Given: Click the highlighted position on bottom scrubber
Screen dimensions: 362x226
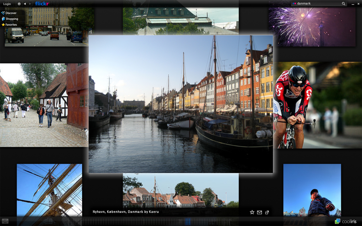Looking at the screenshot, I should [188, 221].
